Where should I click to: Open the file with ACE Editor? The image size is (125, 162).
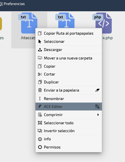click(69, 106)
